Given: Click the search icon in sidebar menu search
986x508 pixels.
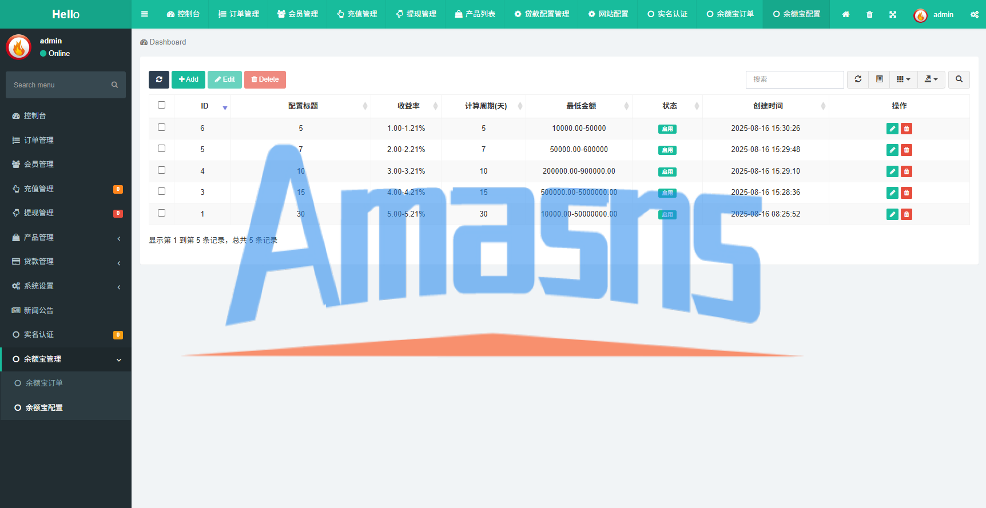Looking at the screenshot, I should click(x=114, y=85).
